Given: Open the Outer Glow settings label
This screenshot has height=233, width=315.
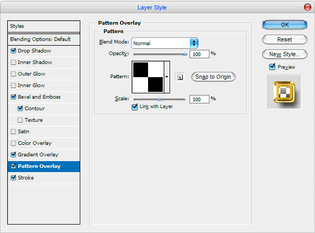Looking at the screenshot, I should tap(31, 73).
